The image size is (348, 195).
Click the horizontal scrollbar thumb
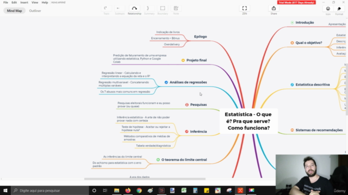[x=145, y=179]
